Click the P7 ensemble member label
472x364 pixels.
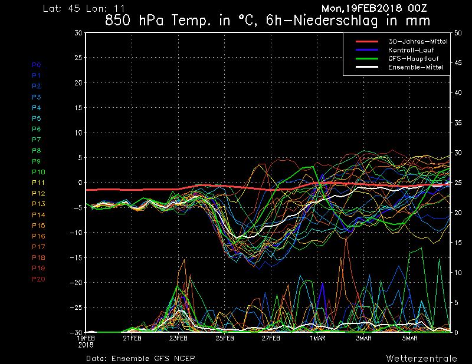[x=37, y=140]
